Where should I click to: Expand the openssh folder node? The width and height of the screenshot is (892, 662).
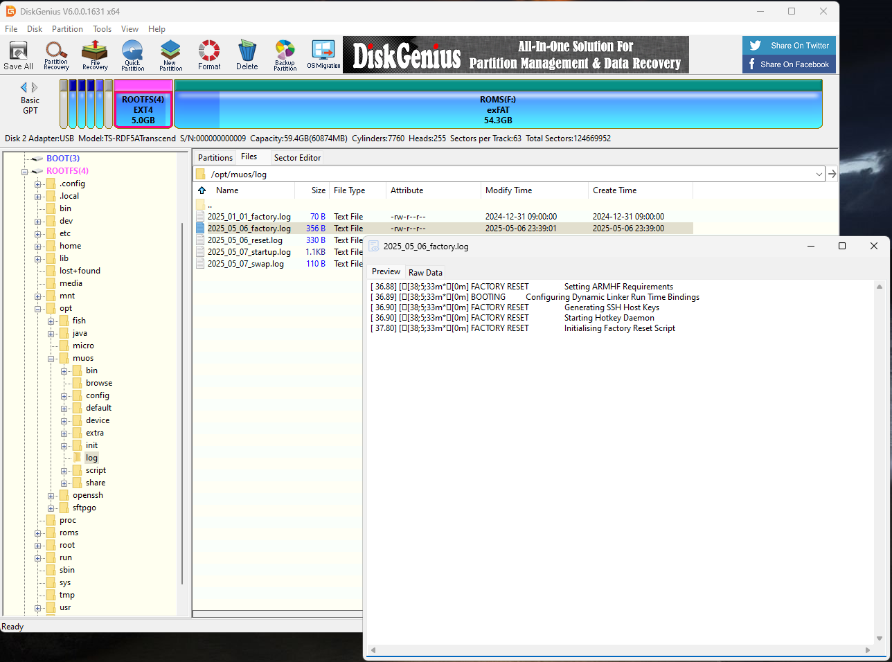51,496
